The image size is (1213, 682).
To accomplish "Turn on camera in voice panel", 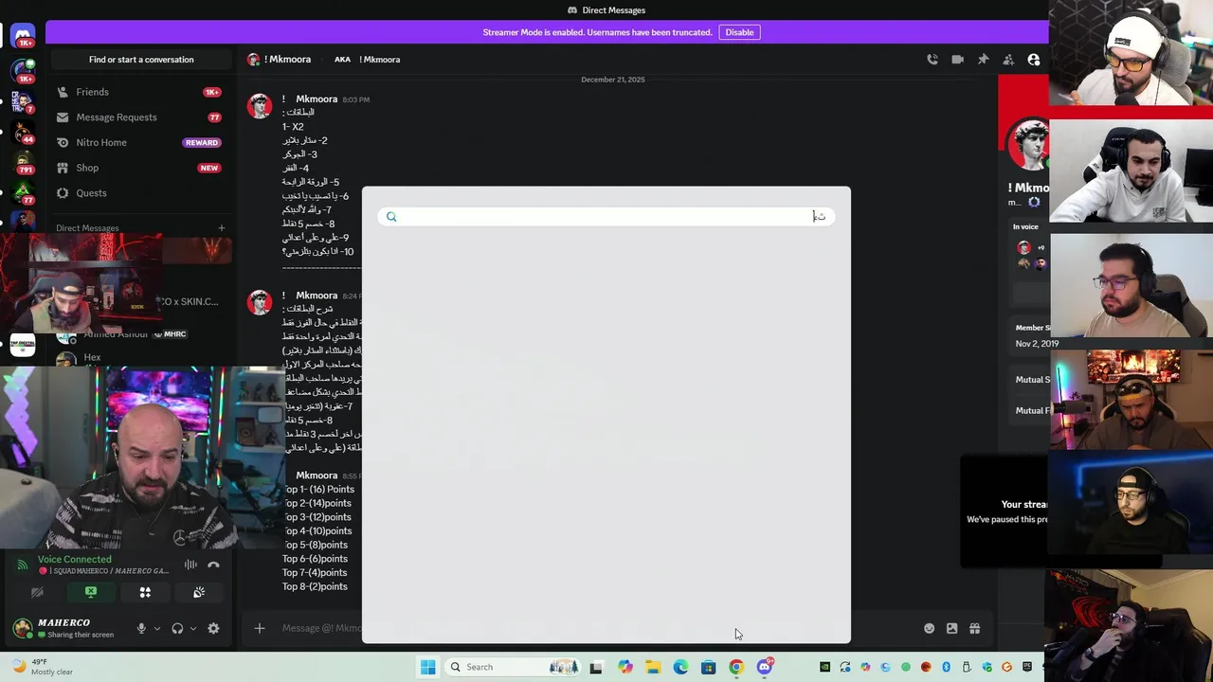I will tap(37, 592).
